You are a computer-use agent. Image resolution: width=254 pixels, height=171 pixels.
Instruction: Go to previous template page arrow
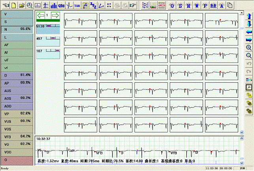tap(41, 16)
